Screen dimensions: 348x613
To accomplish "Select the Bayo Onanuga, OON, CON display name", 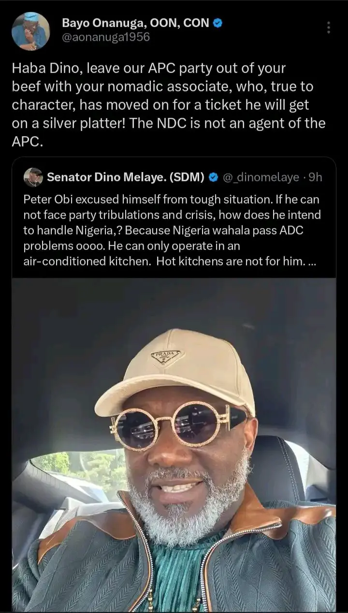I will [136, 23].
